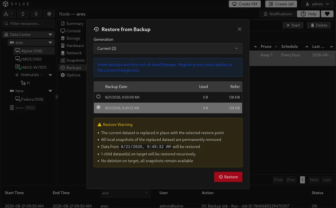Open the Hardware tab
This screenshot has height=208, width=336.
point(72,46)
